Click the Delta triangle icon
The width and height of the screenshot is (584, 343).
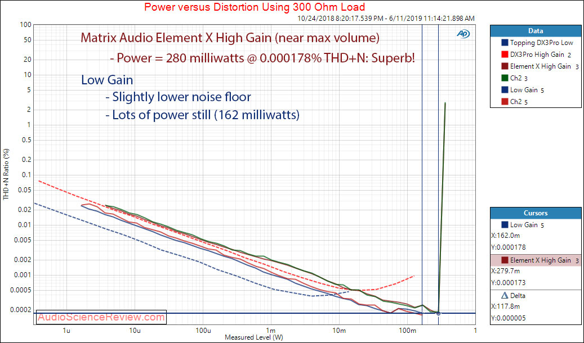[x=505, y=295]
